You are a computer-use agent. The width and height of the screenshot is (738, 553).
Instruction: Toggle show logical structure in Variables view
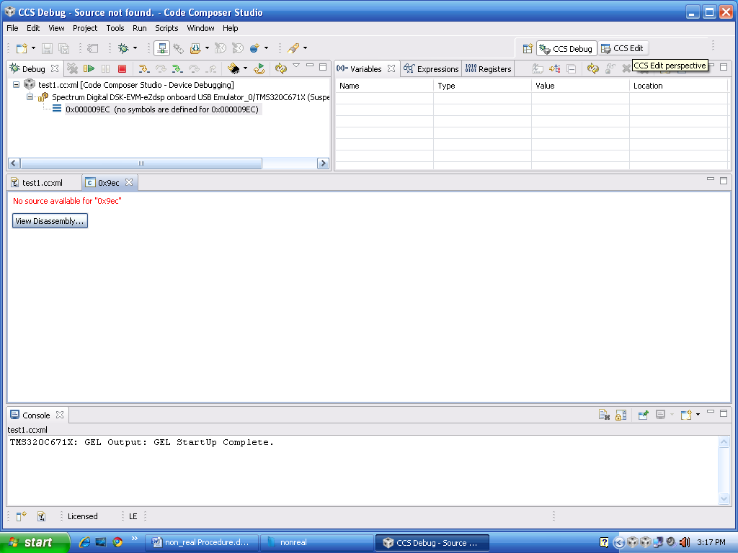click(555, 68)
